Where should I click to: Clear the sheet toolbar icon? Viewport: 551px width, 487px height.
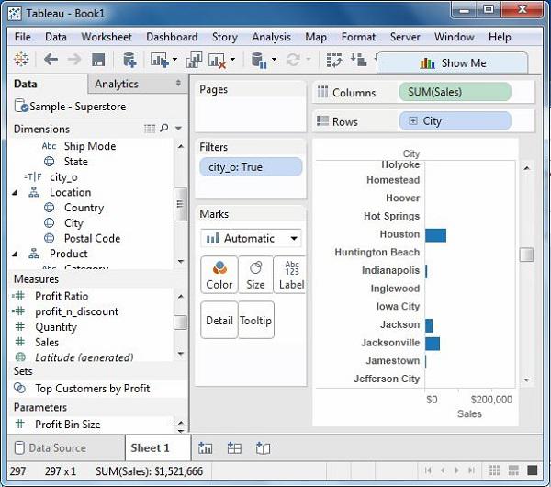[x=217, y=61]
